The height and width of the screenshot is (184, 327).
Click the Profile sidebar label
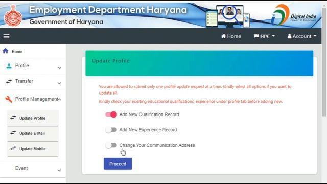click(22, 66)
